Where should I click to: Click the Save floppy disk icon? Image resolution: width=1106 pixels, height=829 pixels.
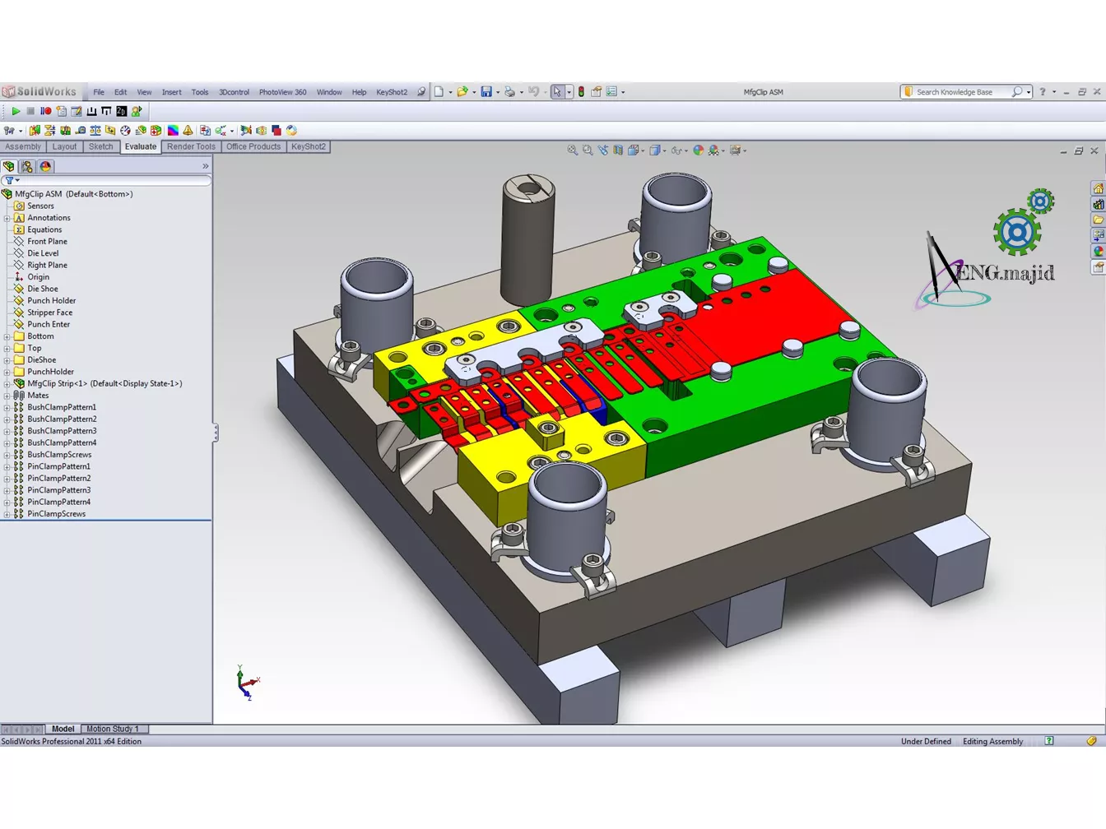click(x=486, y=92)
